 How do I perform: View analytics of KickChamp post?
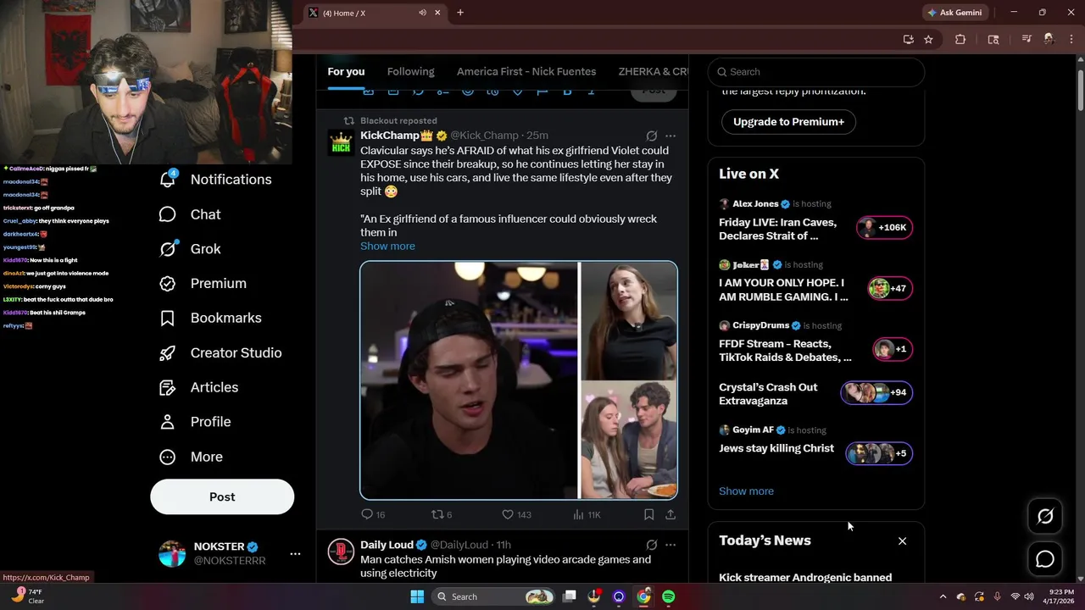click(x=587, y=514)
